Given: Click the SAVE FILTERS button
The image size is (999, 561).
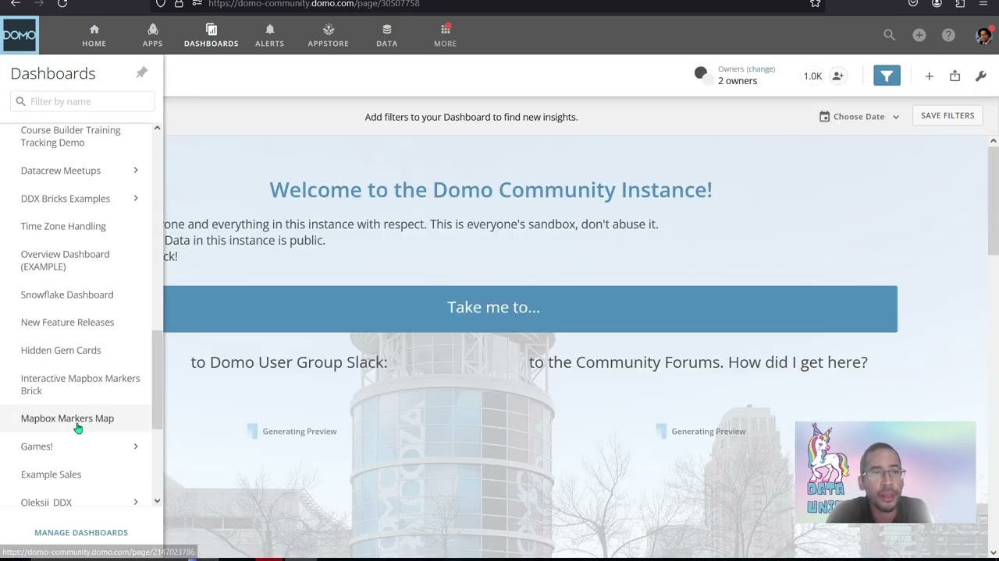Looking at the screenshot, I should tap(947, 116).
